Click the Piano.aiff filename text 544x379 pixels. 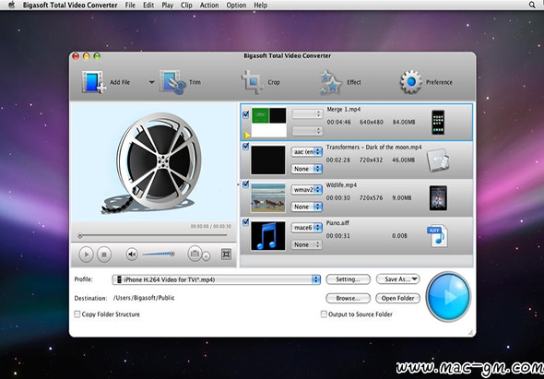click(x=338, y=223)
